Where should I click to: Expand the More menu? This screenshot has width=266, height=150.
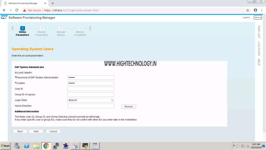[x=258, y=17]
